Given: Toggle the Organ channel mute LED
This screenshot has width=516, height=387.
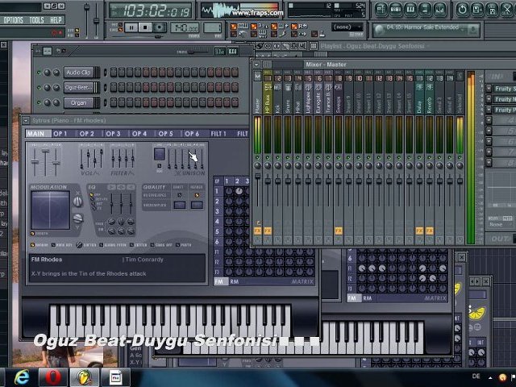Looking at the screenshot, I should [39, 102].
